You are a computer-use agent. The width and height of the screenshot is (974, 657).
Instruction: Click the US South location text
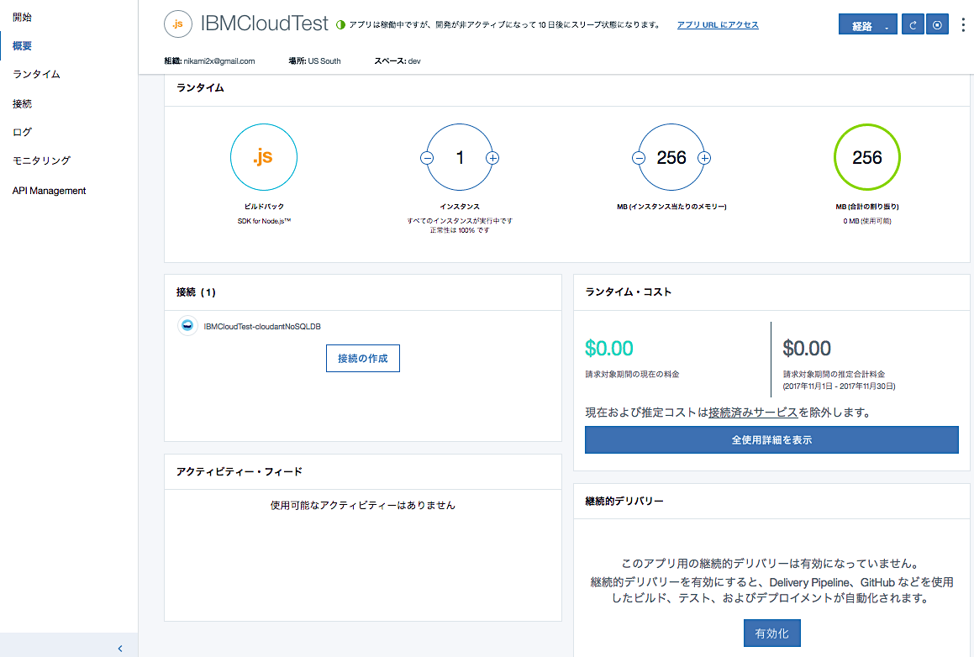click(324, 60)
